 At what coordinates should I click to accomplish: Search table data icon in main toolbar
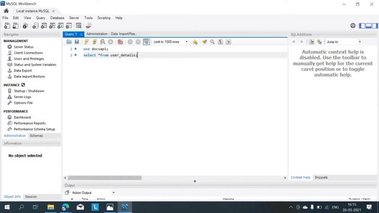point(79,25)
